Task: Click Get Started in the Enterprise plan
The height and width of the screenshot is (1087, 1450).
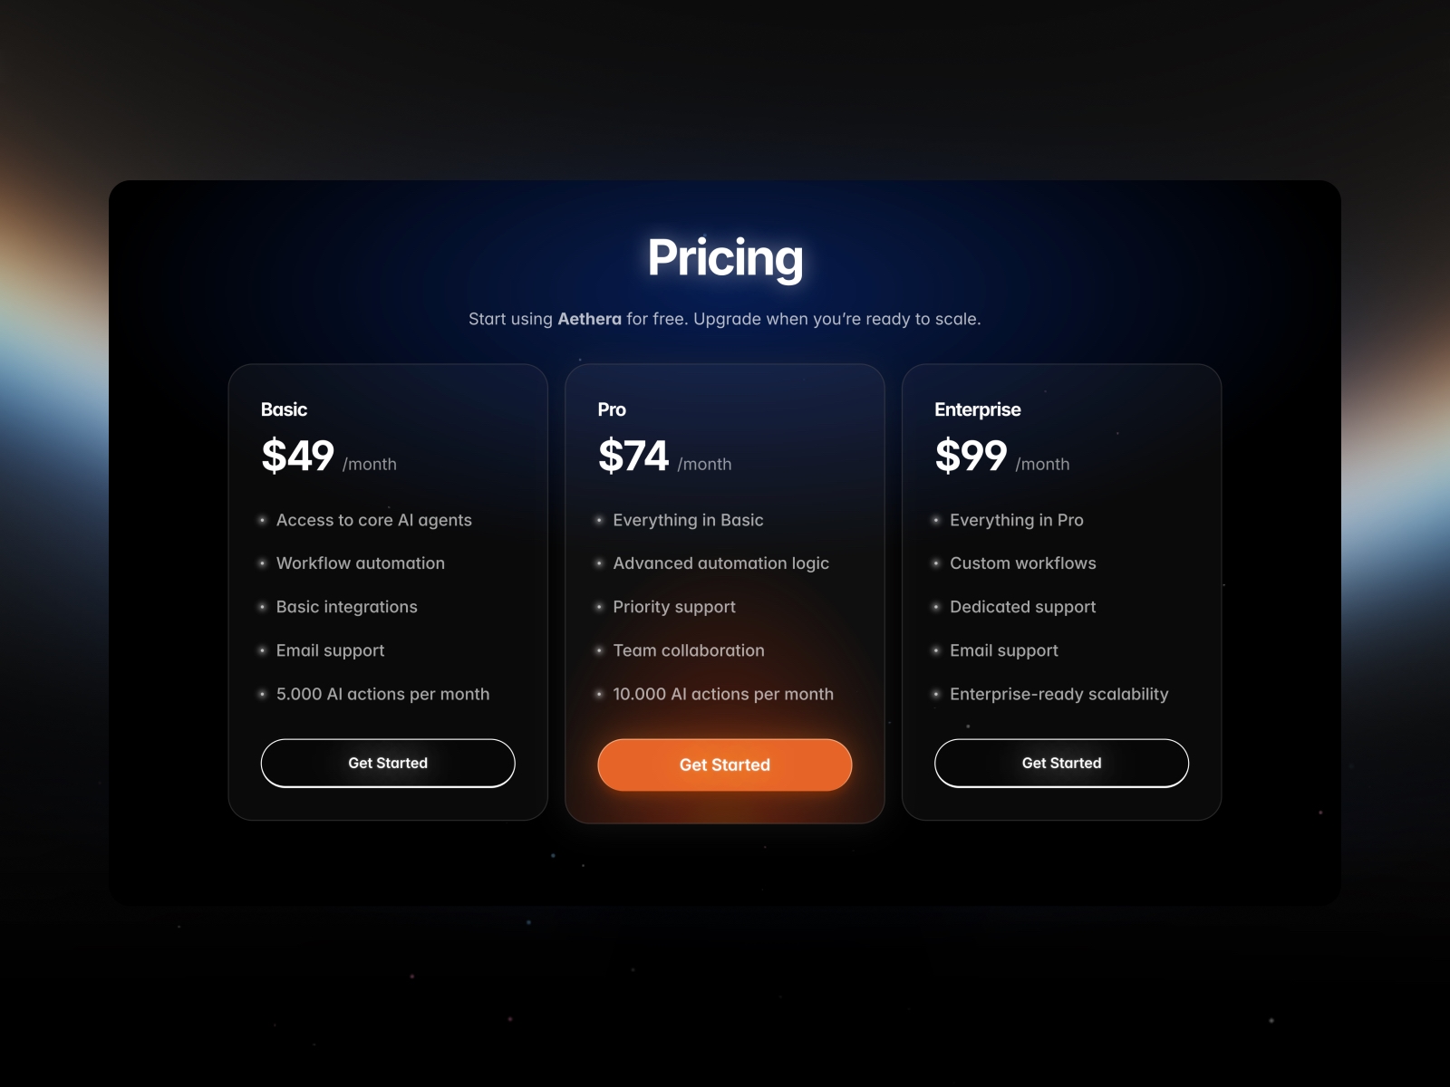Action: click(x=1061, y=763)
